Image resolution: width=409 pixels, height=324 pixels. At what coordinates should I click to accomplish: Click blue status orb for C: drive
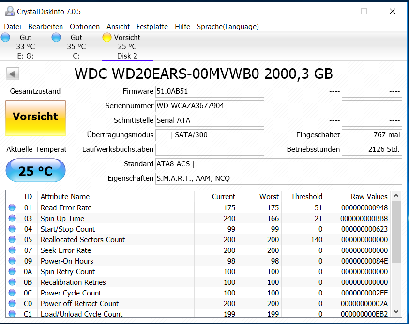click(x=56, y=38)
